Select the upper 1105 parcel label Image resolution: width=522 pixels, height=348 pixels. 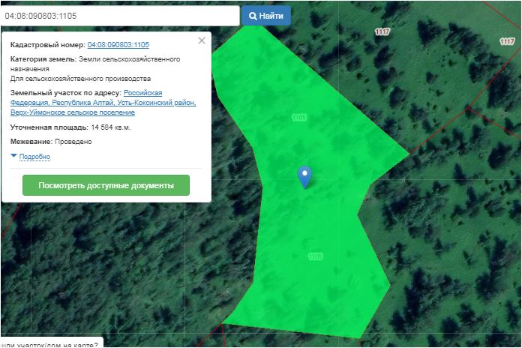[298, 118]
